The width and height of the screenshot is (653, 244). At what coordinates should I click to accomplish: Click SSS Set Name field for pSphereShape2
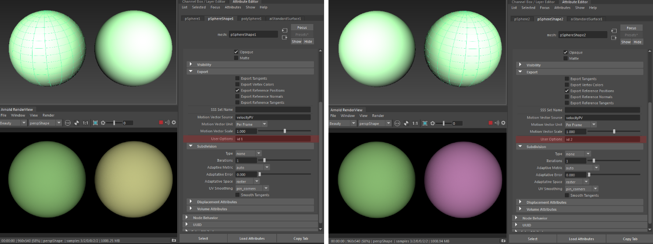[x=603, y=110]
